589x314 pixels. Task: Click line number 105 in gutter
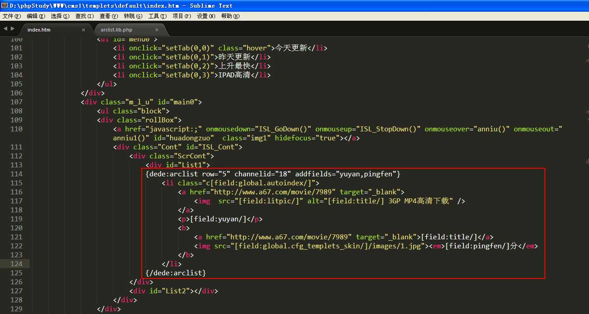[x=16, y=84]
